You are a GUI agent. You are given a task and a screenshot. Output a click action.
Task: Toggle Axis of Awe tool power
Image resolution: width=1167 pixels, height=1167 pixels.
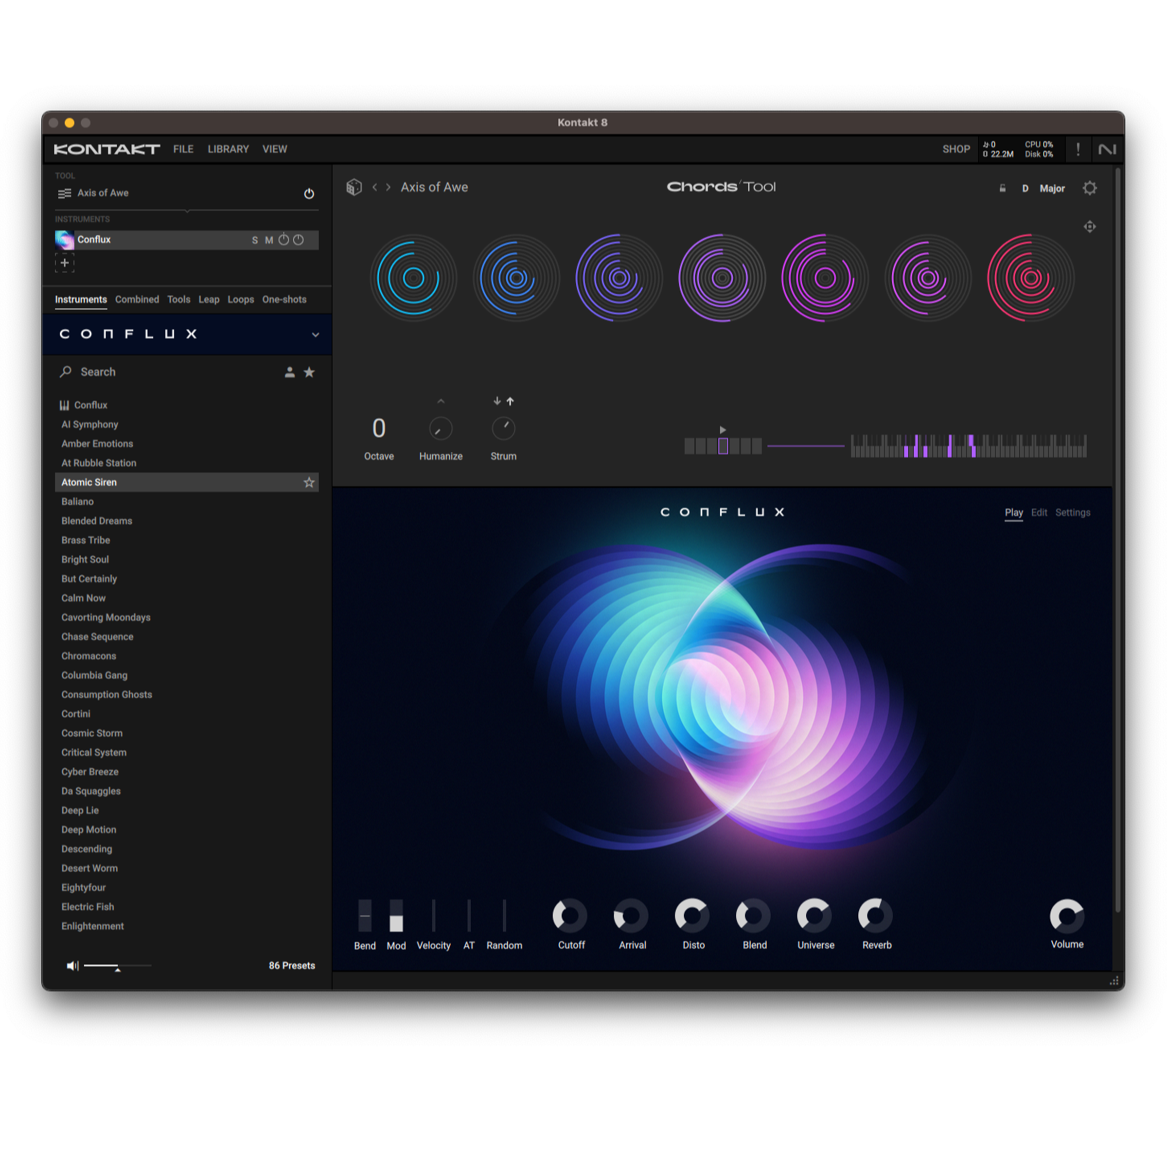[309, 194]
